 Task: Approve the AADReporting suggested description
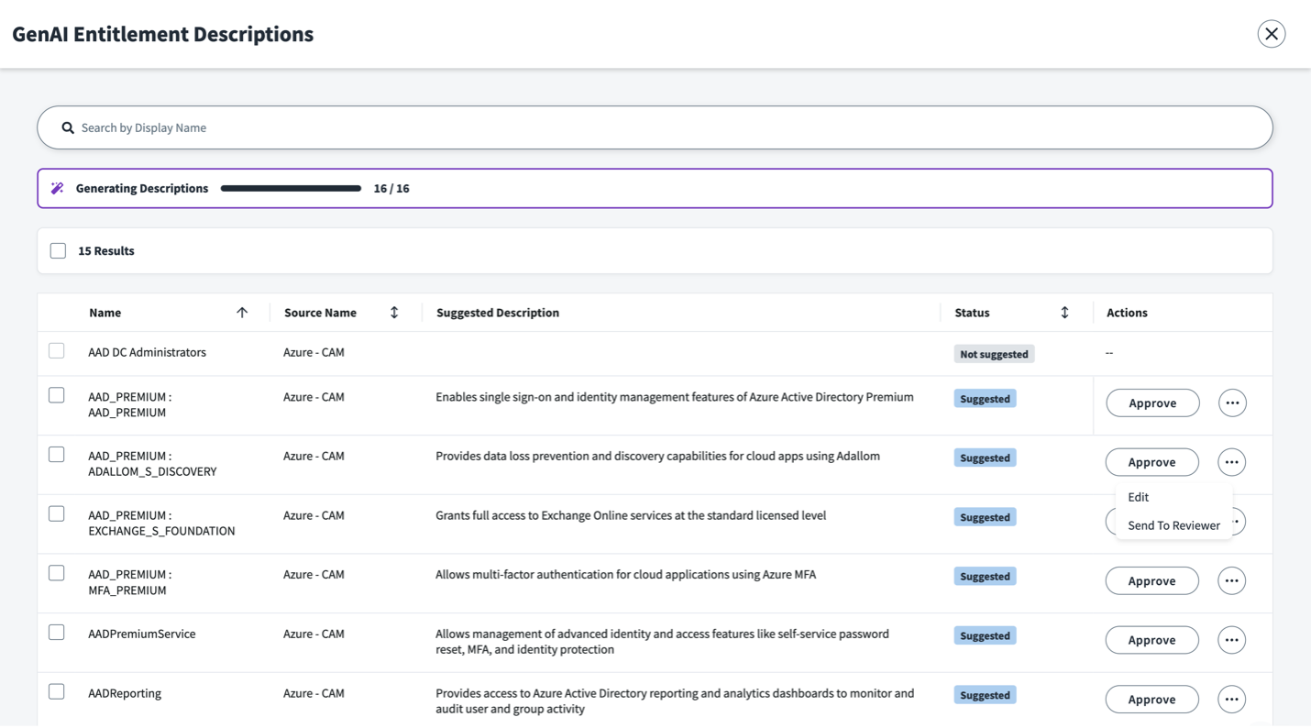point(1152,699)
